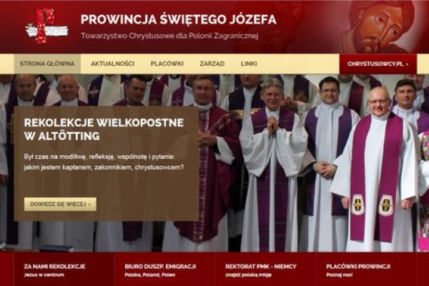The height and width of the screenshot is (286, 429).
Task: Click the Christ icon image in header
Action: [379, 27]
